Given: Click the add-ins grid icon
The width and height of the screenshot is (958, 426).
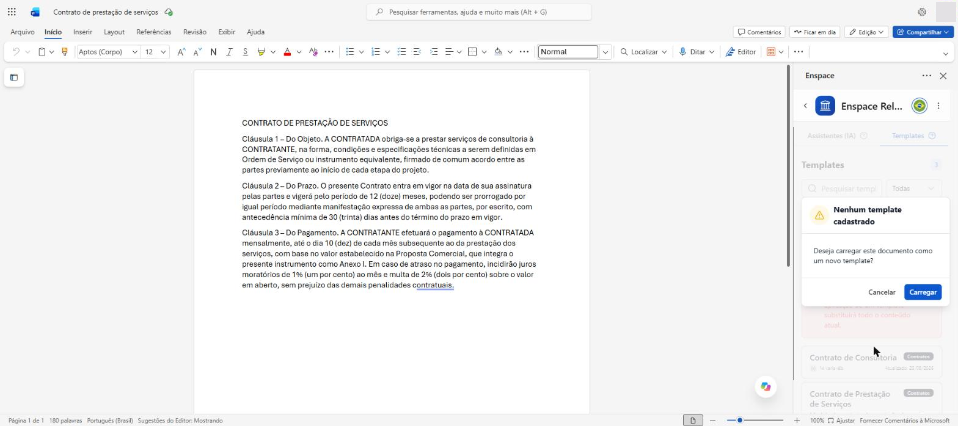Looking at the screenshot, I should point(771,52).
